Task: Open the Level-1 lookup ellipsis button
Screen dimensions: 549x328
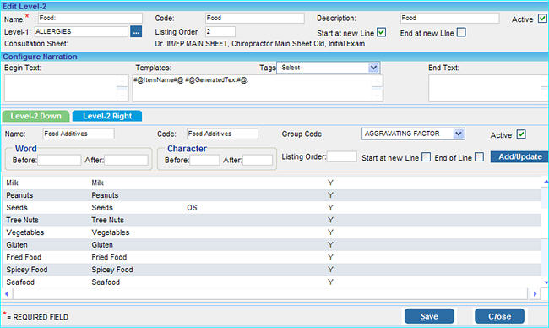Action: tap(136, 32)
